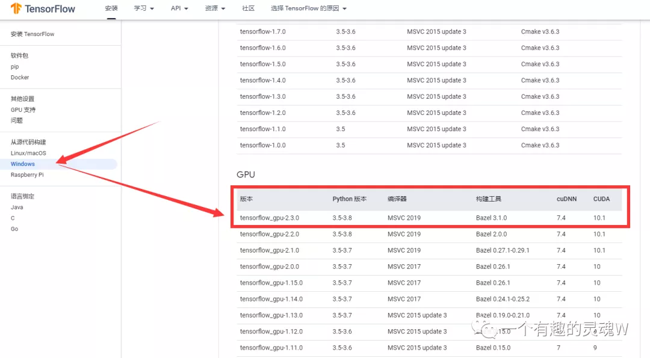Viewport: 650px width, 358px height.
Task: Click Cmake v3.6.3 in tensorflow-1.0.0 row
Action: tap(540, 145)
